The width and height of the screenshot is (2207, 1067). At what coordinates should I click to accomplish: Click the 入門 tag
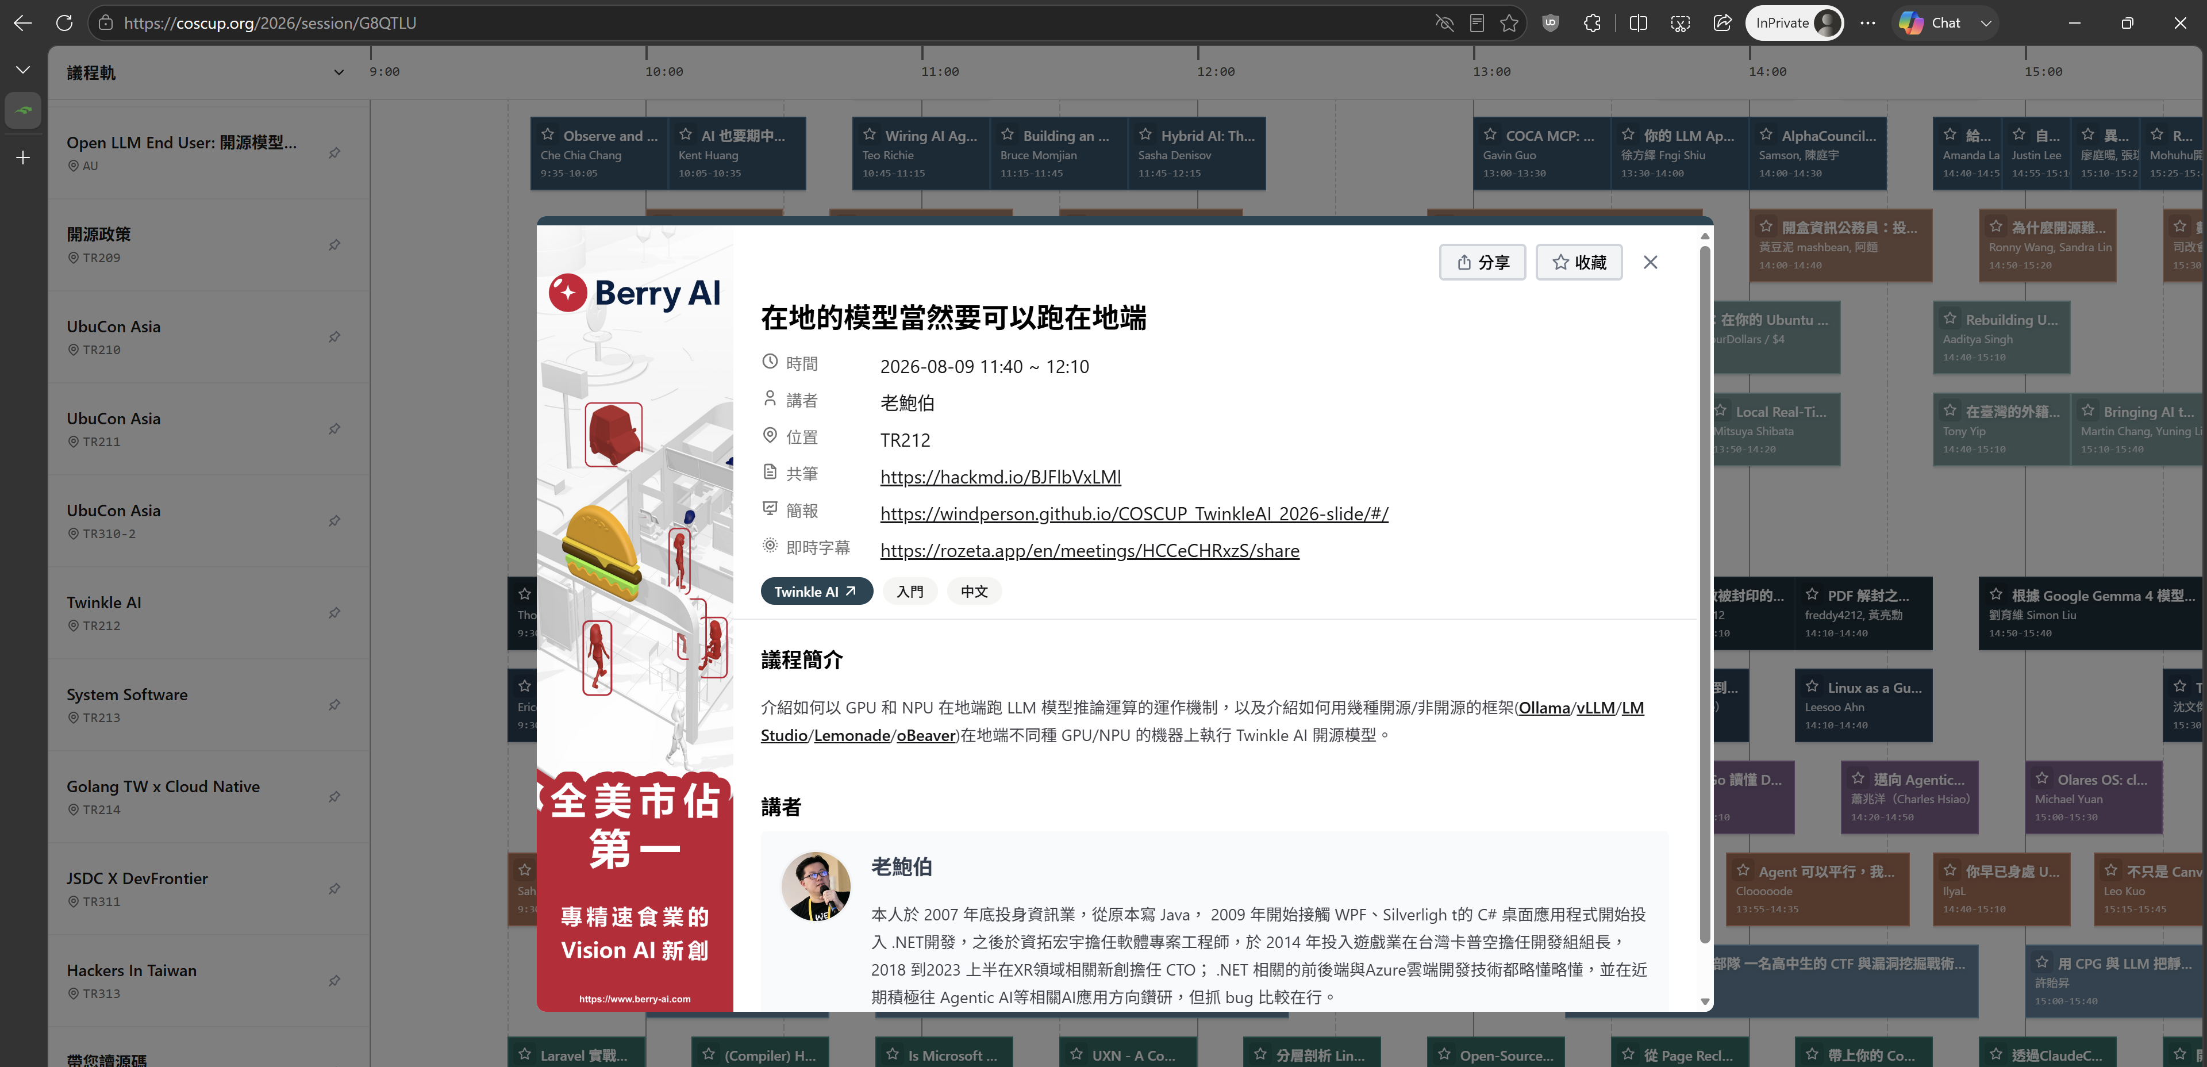910,592
